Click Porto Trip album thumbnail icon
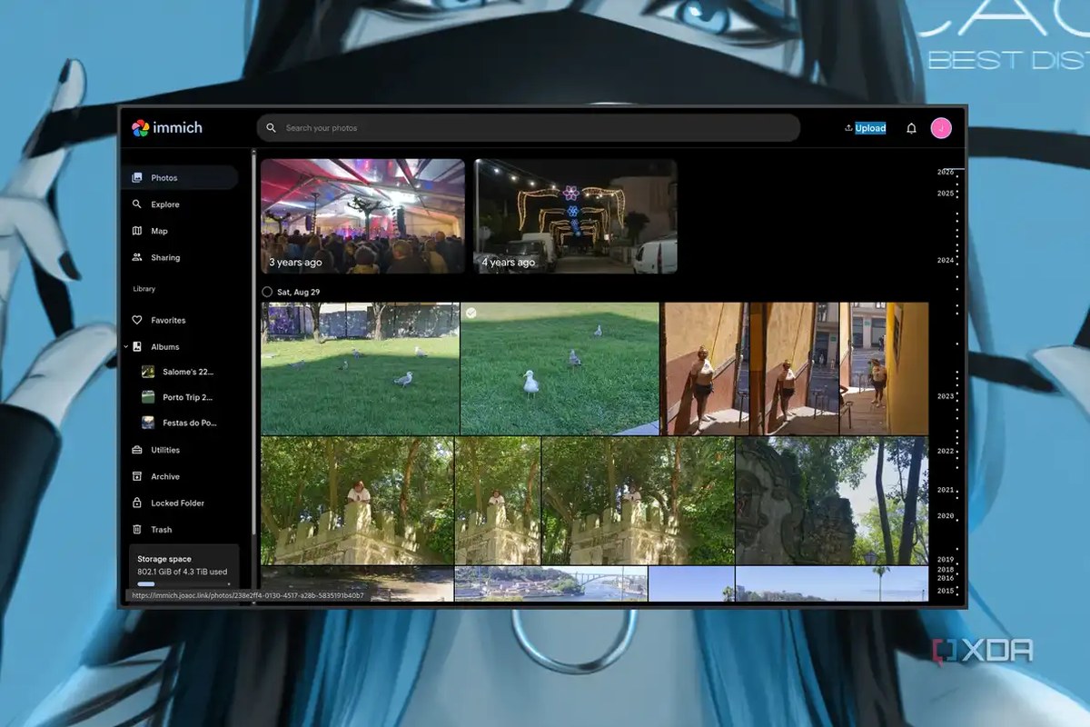 [148, 397]
